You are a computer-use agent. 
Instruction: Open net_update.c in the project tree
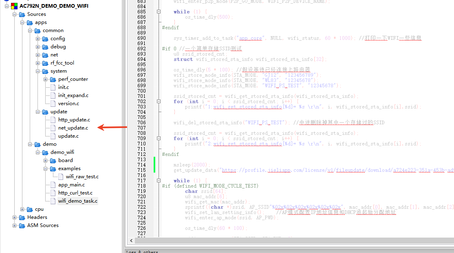(x=73, y=128)
